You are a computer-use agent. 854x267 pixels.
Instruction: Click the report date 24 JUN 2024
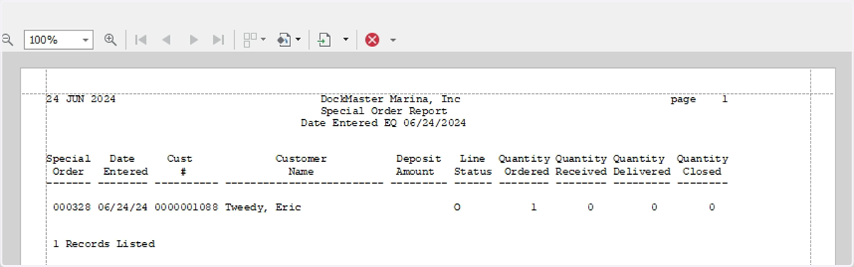click(81, 99)
